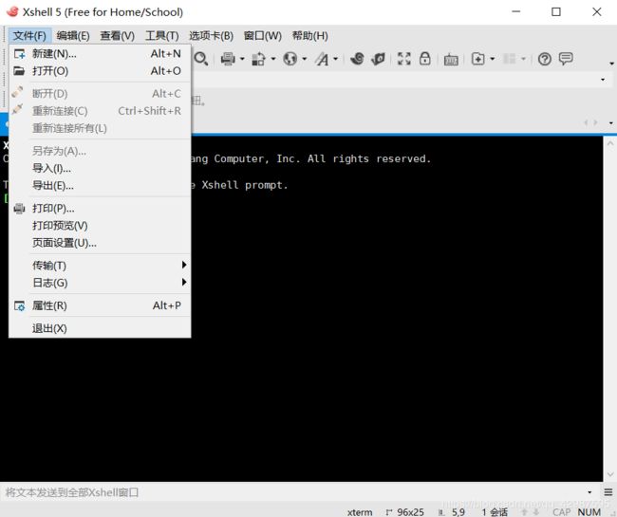Click the compose bar hamburger menu icon

pyautogui.click(x=608, y=491)
